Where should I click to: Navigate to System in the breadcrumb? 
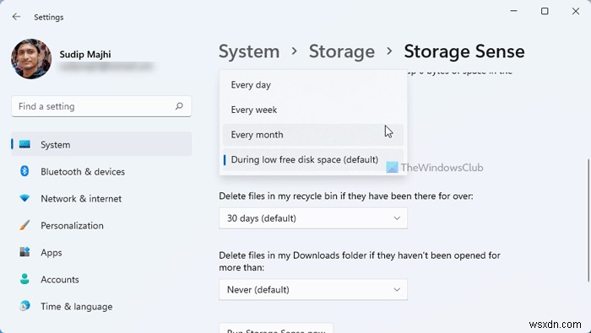[249, 51]
